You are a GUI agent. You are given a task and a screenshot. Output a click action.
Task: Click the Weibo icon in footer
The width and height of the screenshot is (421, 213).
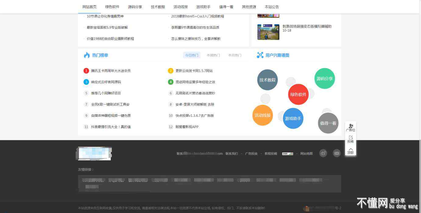[x=323, y=153]
